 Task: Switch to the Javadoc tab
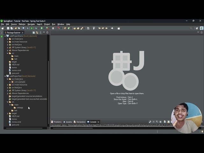[x=68, y=122]
